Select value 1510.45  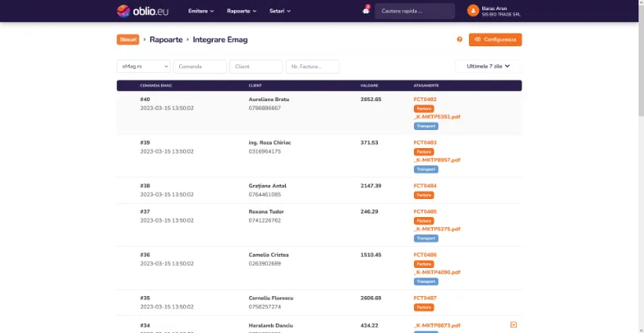(371, 255)
